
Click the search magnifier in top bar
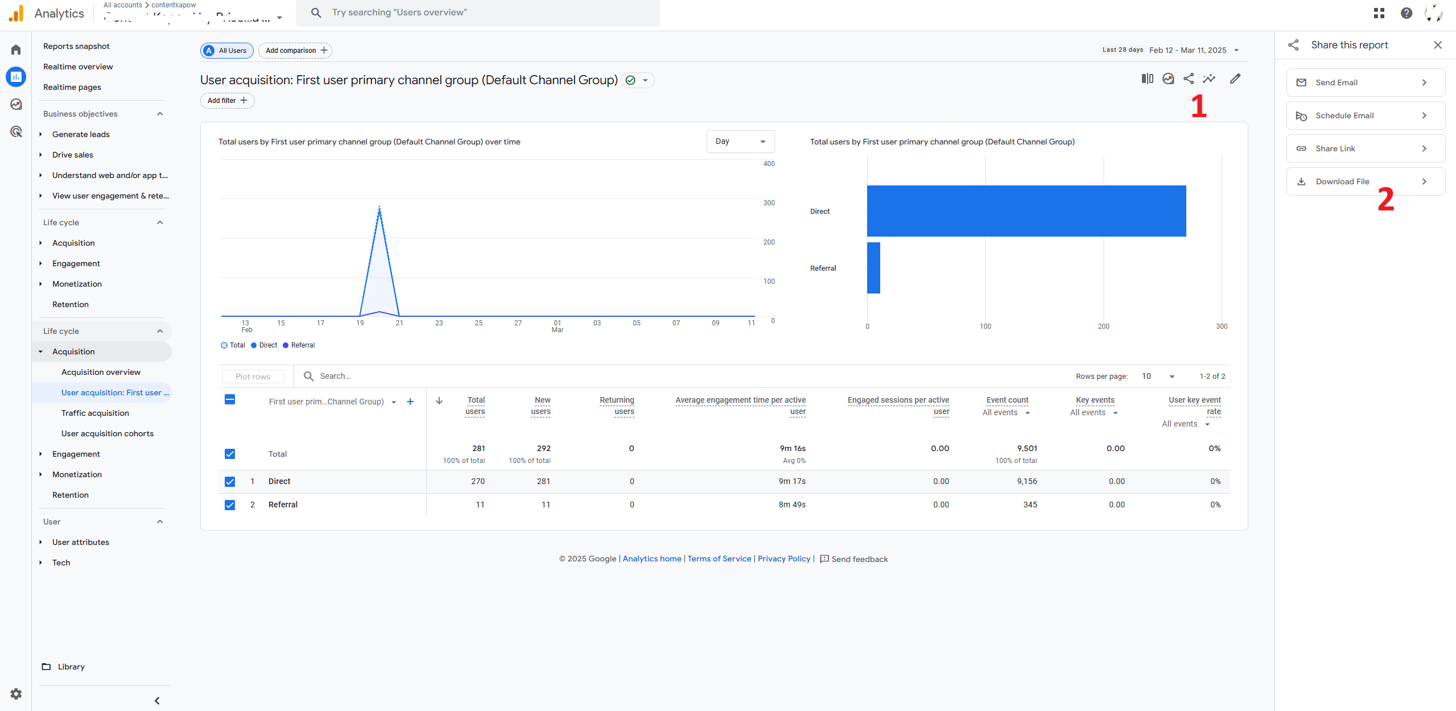[x=316, y=13]
